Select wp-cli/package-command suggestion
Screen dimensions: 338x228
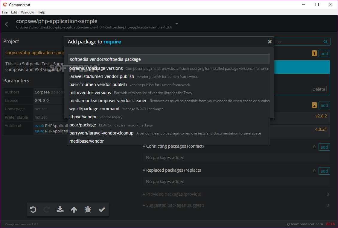169,109
